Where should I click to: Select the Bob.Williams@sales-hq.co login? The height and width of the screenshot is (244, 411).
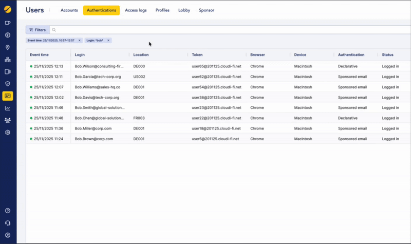tap(98, 87)
